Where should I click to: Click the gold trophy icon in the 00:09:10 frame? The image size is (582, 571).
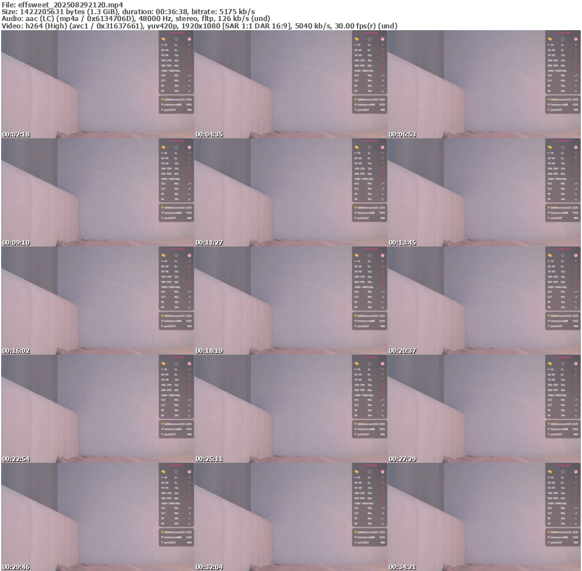(163, 208)
